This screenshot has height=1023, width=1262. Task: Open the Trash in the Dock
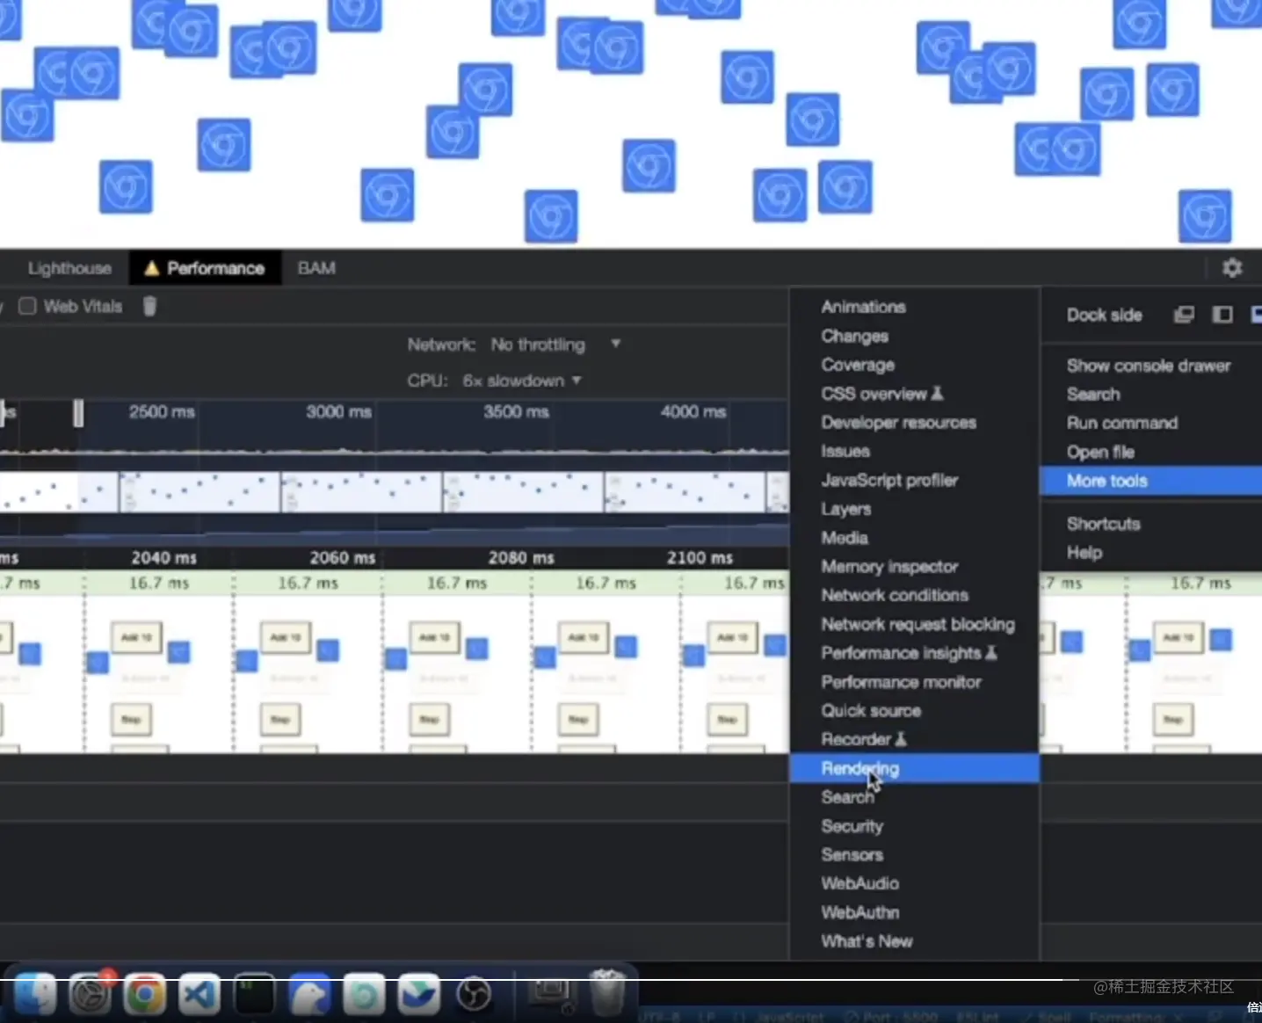(x=606, y=992)
